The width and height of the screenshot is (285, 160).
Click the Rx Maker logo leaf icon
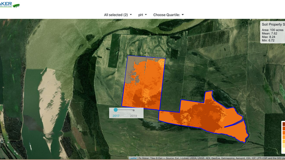(x=16, y=6)
